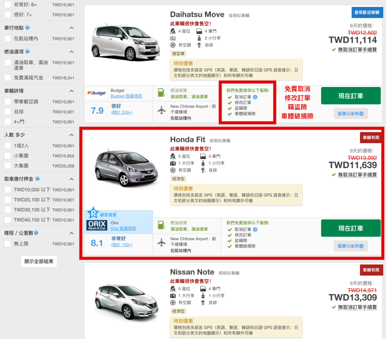This screenshot has height=339, width=386.
Task: Click small luggage icon for Daihatsu Move
Action: tap(199, 38)
